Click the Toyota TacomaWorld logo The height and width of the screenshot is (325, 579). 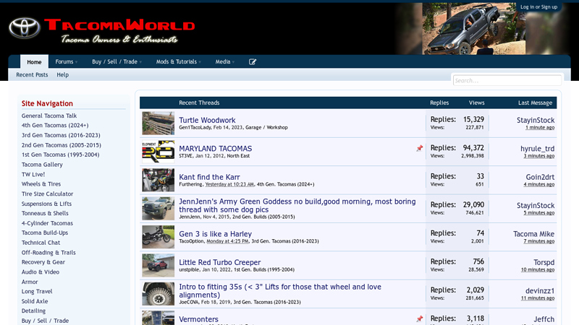coord(101,30)
